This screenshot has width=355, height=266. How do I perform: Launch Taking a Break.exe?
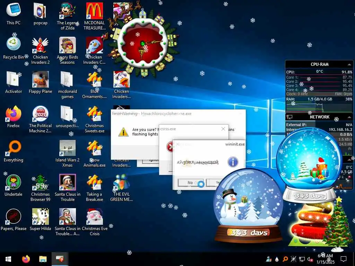click(95, 188)
